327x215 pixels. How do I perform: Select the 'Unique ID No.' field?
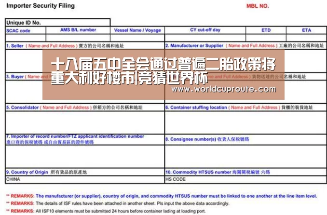coord(58,23)
